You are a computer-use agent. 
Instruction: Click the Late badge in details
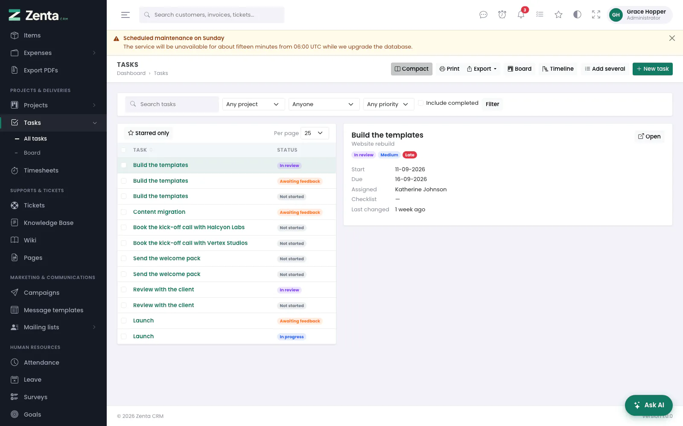click(x=410, y=155)
